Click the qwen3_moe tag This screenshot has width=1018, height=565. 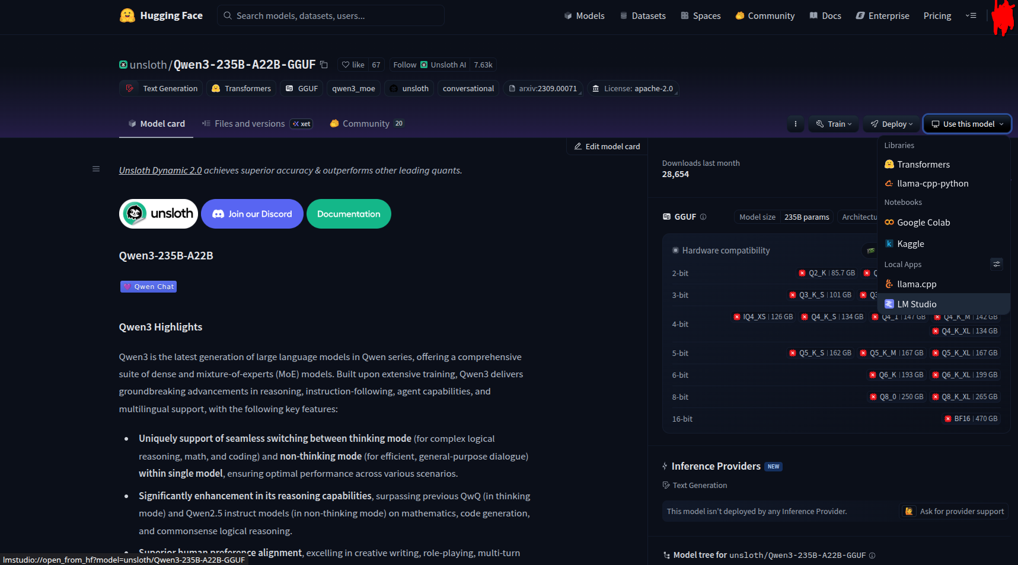click(x=353, y=88)
